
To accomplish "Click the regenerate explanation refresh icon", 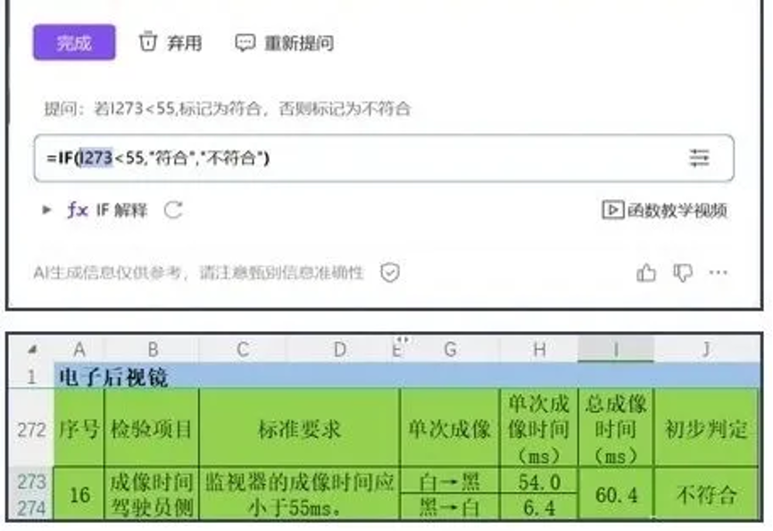I will pyautogui.click(x=173, y=210).
